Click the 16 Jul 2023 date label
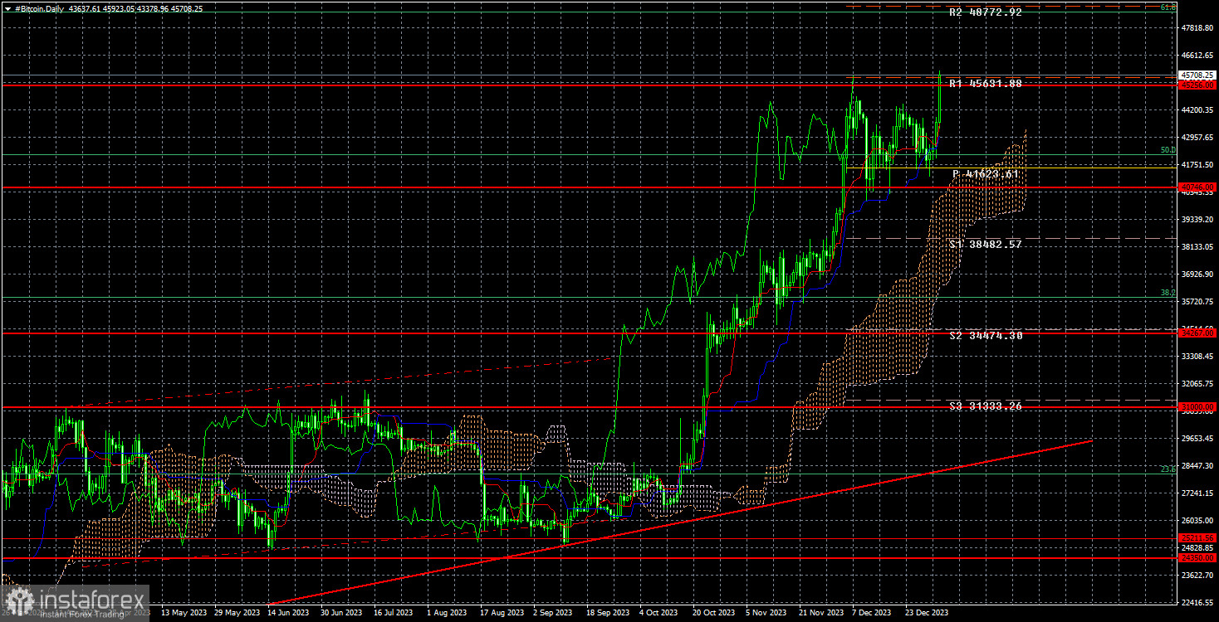The width and height of the screenshot is (1219, 622). coord(394,613)
